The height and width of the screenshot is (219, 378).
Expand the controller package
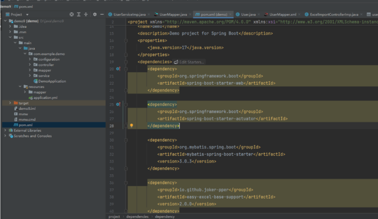pos(30,65)
